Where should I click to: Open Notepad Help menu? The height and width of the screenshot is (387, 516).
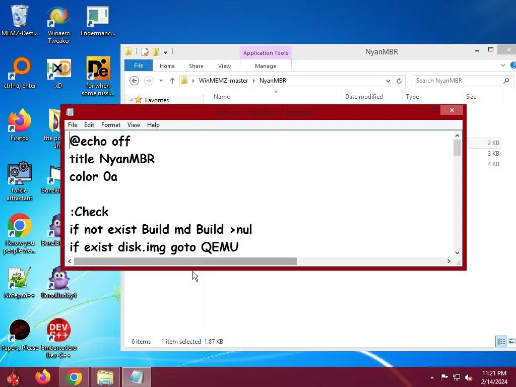pyautogui.click(x=153, y=125)
